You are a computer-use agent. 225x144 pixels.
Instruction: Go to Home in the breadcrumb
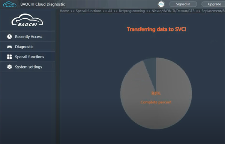tap(64, 11)
